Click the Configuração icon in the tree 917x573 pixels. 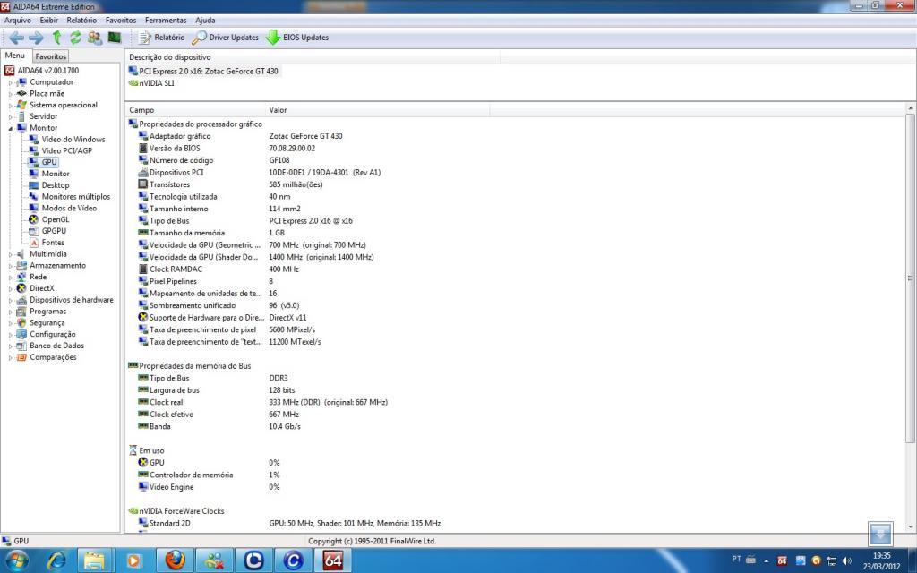tap(21, 335)
